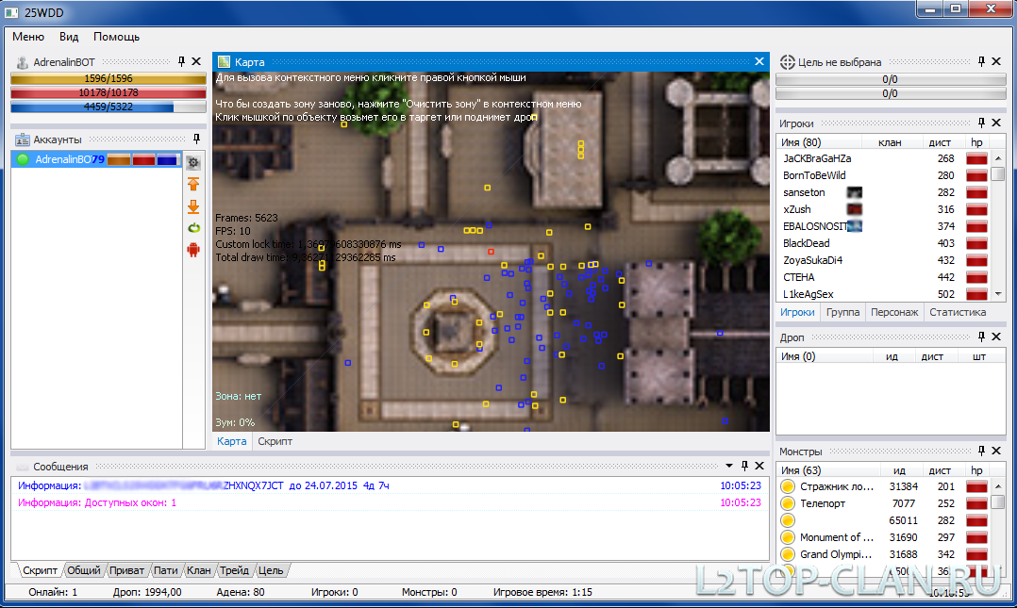The width and height of the screenshot is (1017, 608).
Task: Open the Пати chat tab
Action: (x=165, y=570)
